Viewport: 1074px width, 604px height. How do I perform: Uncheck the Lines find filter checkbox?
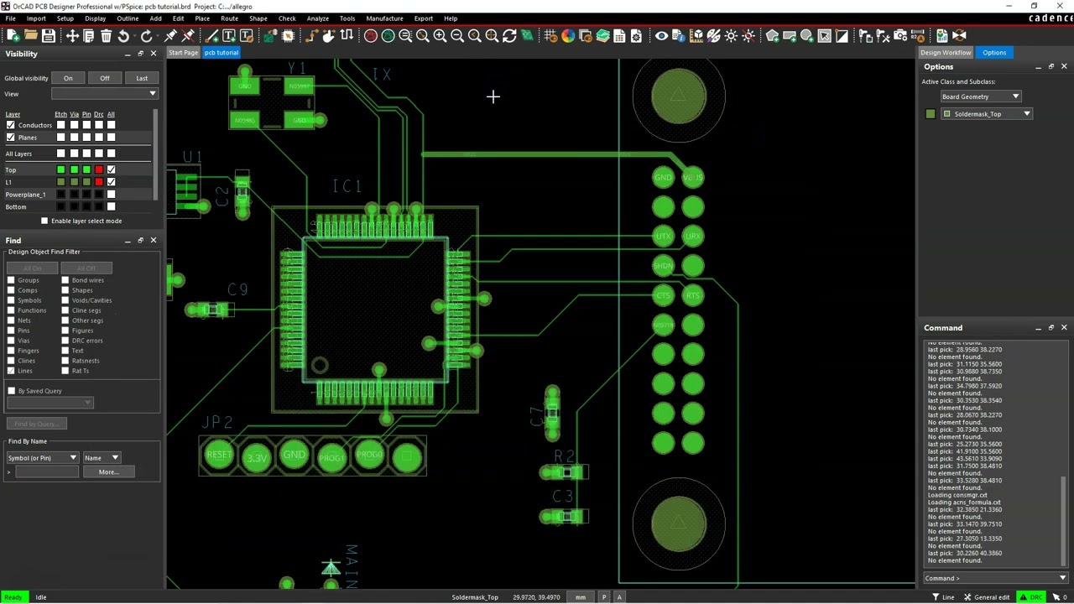click(x=11, y=371)
